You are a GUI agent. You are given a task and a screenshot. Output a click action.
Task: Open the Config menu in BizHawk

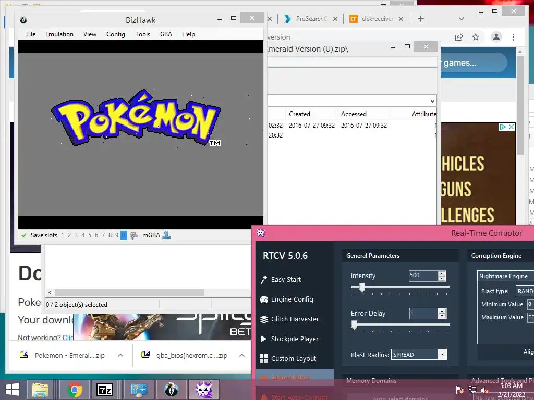(116, 34)
